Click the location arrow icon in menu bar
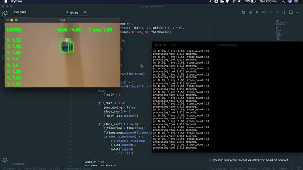303x170 pixels. coord(210,1)
